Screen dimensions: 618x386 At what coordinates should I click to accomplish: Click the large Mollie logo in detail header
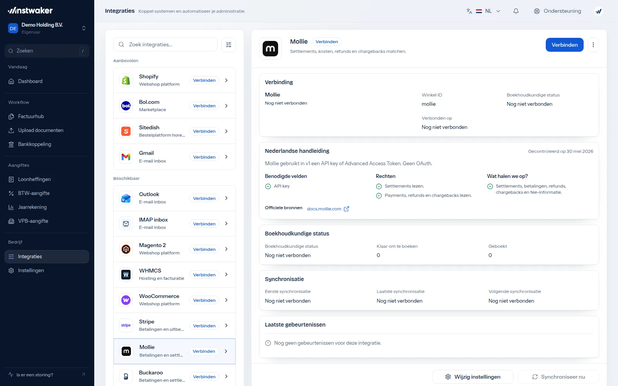tap(270, 49)
